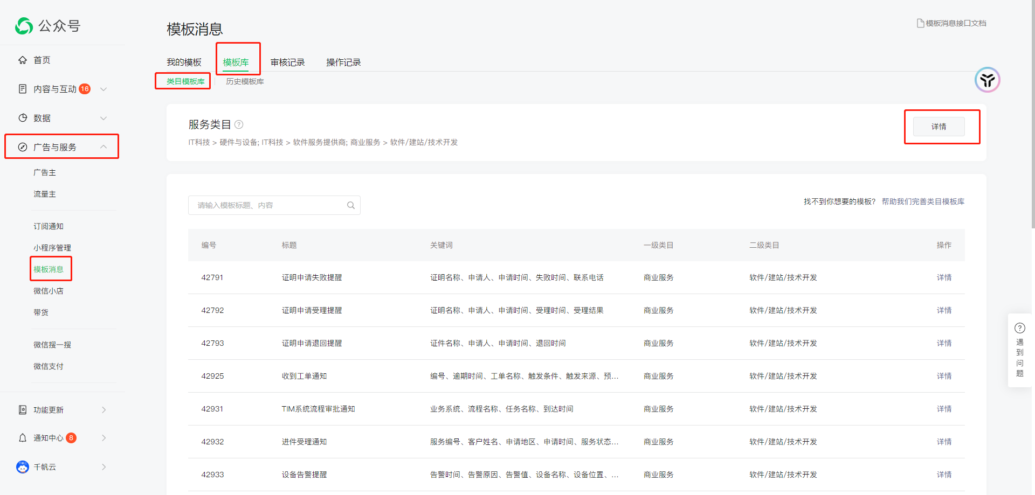
Task: Open 详情 for template 42791
Action: point(944,277)
